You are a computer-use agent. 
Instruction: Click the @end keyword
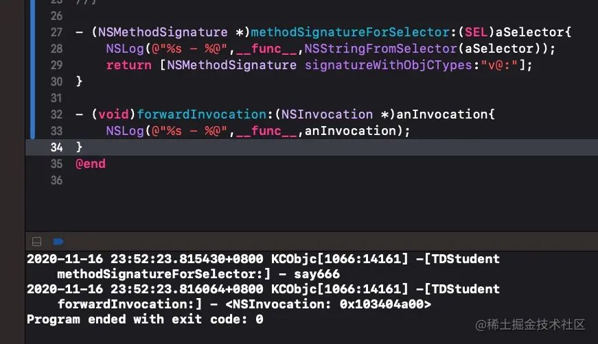(x=90, y=164)
